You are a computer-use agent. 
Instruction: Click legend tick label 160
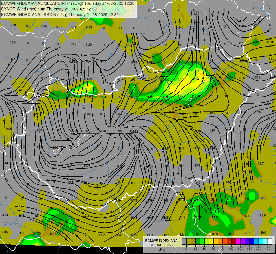click(x=249, y=249)
